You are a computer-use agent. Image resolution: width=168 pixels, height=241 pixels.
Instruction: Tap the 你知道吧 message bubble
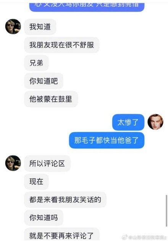(44, 81)
